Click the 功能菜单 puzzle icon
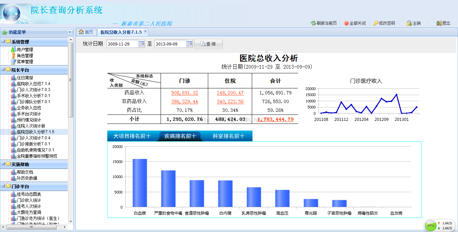The image size is (458, 232). [5, 32]
